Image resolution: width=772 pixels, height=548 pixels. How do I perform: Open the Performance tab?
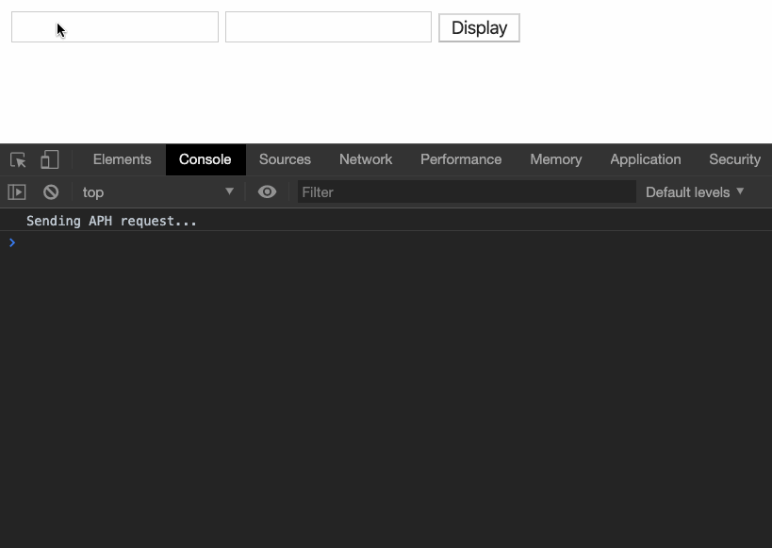[460, 159]
